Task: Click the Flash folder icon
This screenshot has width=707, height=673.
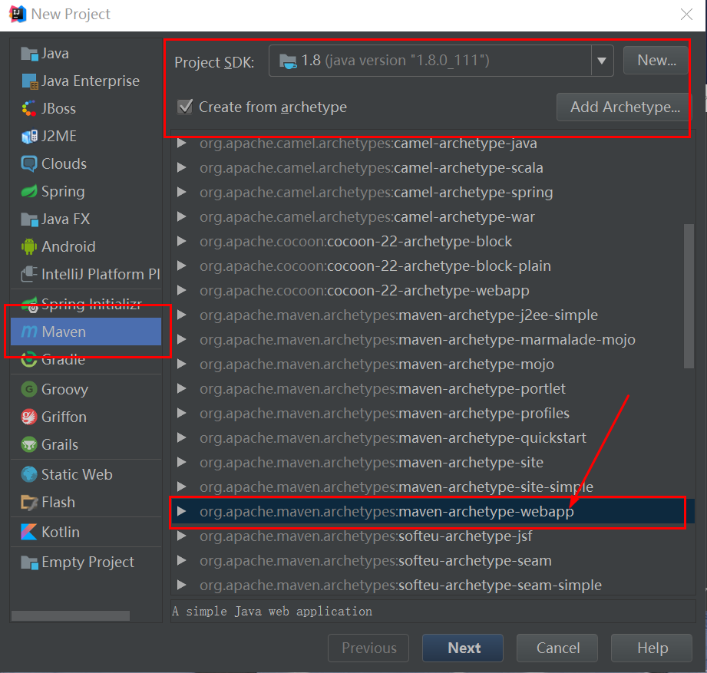Action: click(x=30, y=502)
